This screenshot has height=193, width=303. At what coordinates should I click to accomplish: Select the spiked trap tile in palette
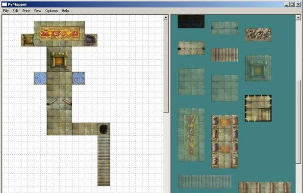click(258, 108)
